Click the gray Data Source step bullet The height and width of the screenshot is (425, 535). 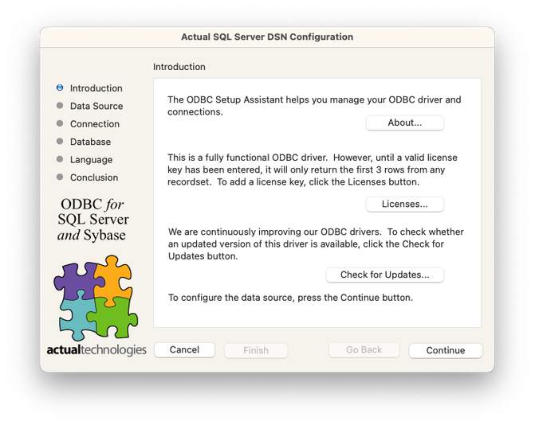pyautogui.click(x=60, y=106)
